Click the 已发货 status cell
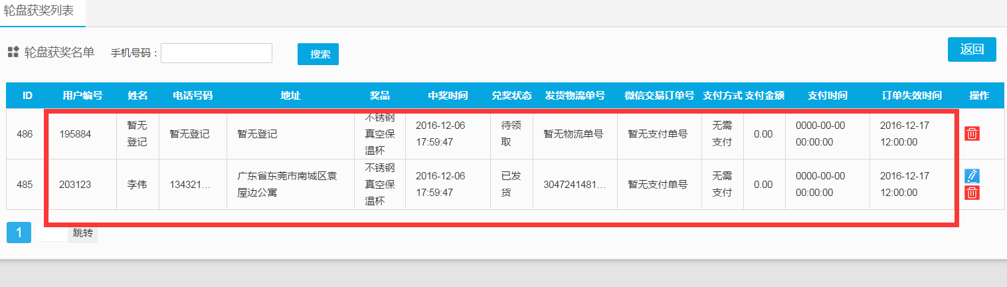 511,185
